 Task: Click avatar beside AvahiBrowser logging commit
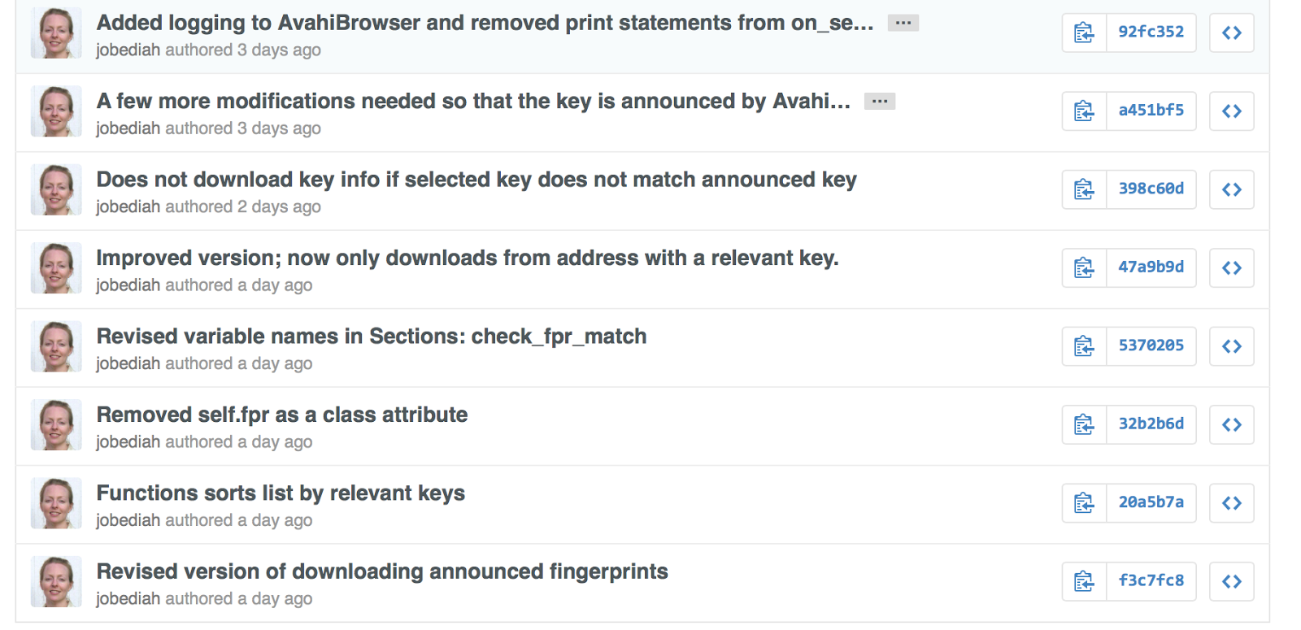[x=56, y=33]
